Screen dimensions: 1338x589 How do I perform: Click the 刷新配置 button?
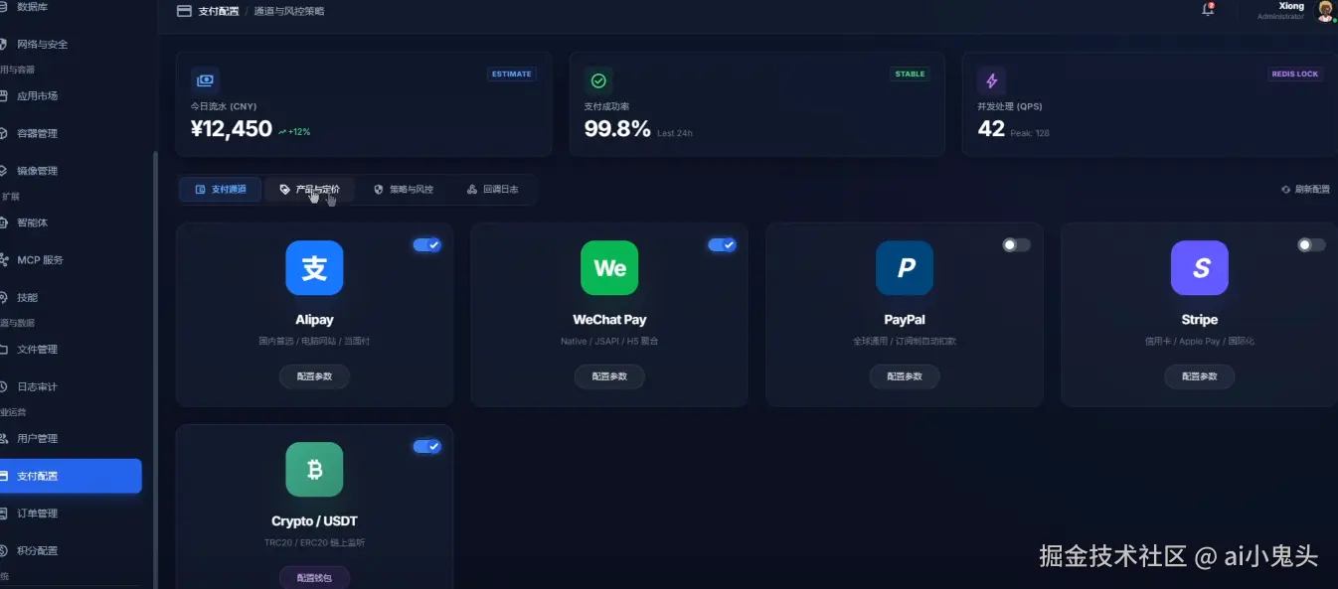(x=1305, y=189)
